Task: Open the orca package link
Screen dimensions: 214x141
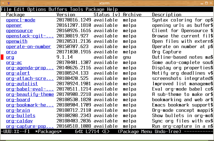Action: tap(11, 52)
